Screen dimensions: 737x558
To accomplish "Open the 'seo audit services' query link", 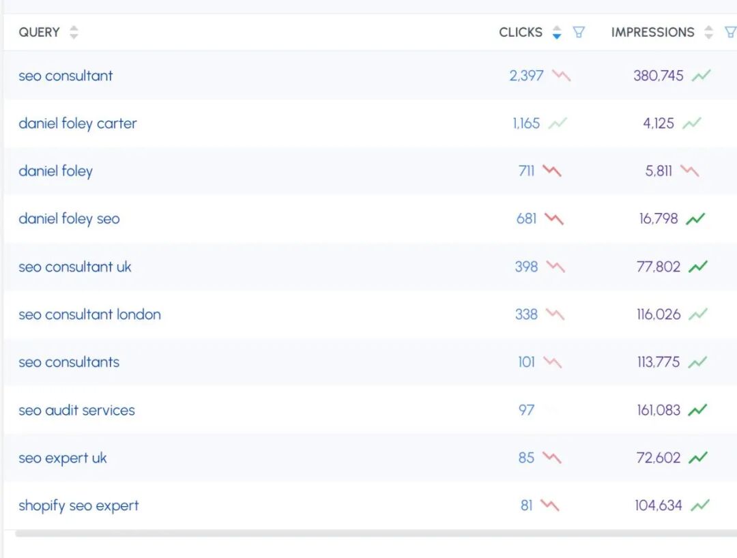I will point(76,410).
